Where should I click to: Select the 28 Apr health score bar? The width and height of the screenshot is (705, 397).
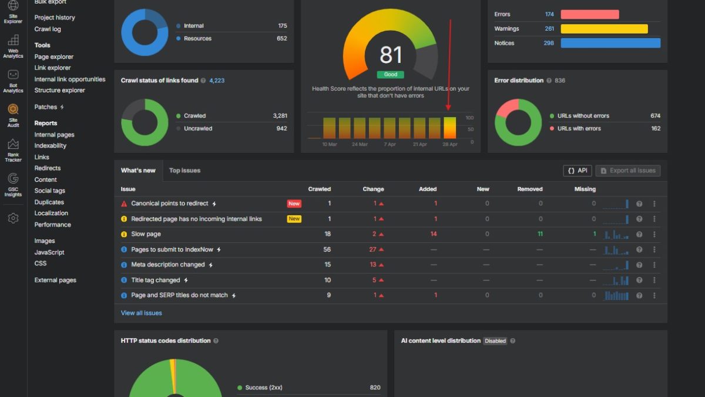click(450, 128)
